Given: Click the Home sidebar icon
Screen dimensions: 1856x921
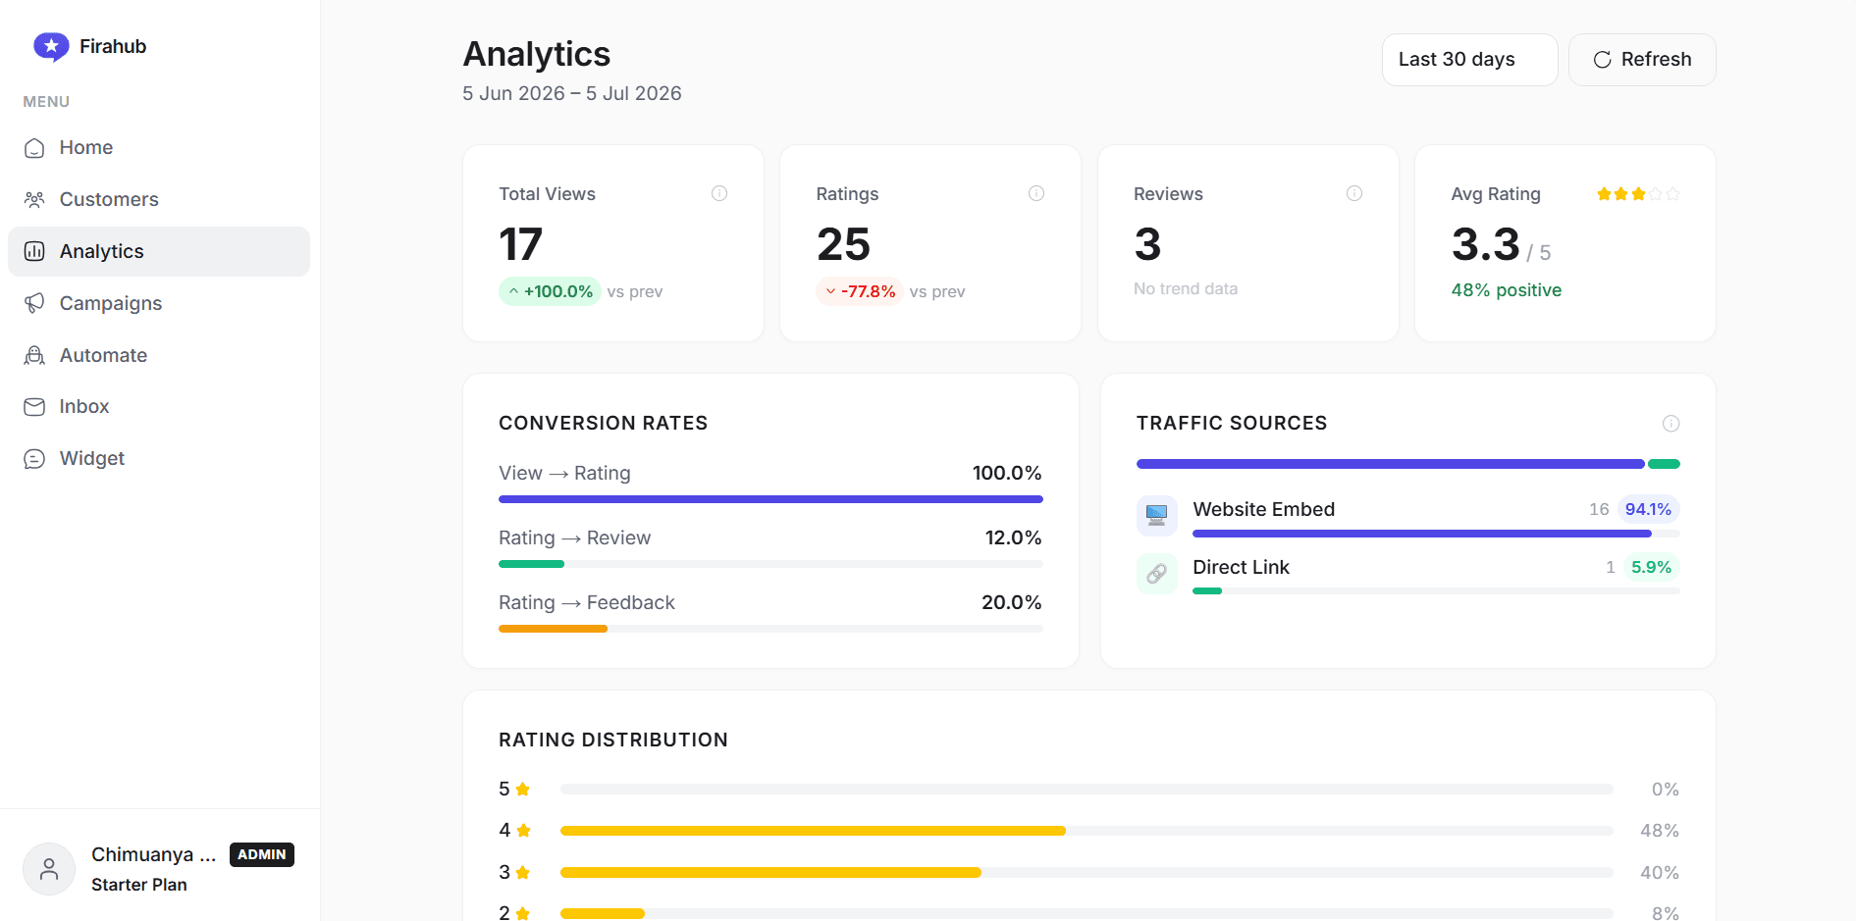Looking at the screenshot, I should [34, 148].
